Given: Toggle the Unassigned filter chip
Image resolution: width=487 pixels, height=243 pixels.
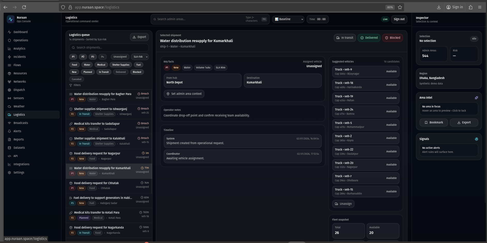Looking at the screenshot, I should [x=120, y=57].
